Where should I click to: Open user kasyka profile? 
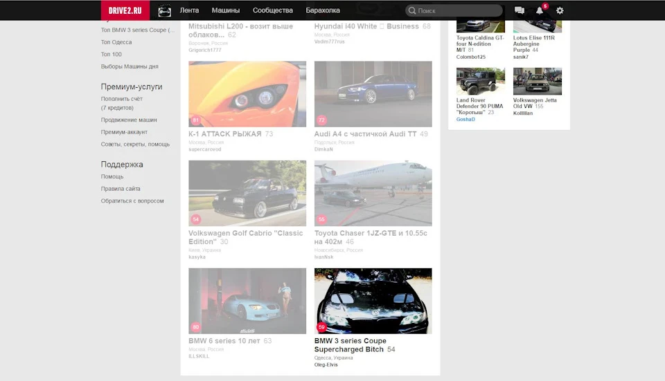point(197,257)
